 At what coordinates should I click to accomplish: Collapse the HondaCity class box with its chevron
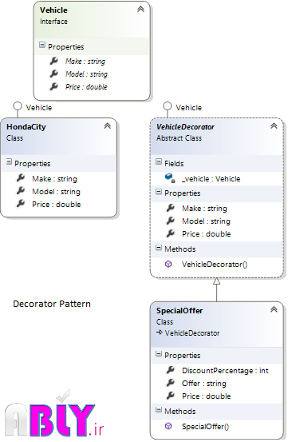tap(108, 126)
